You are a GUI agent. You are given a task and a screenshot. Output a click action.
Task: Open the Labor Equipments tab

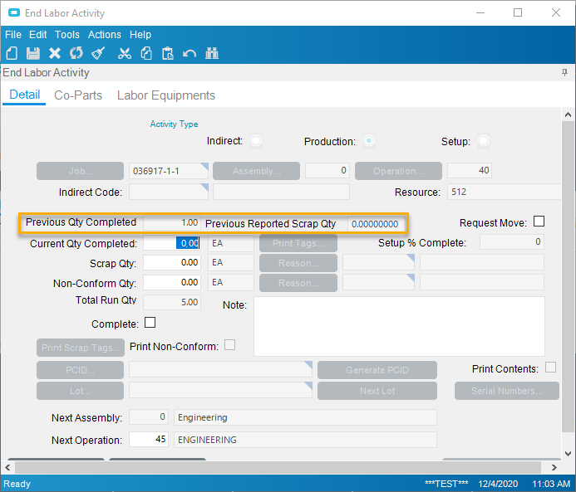point(166,95)
